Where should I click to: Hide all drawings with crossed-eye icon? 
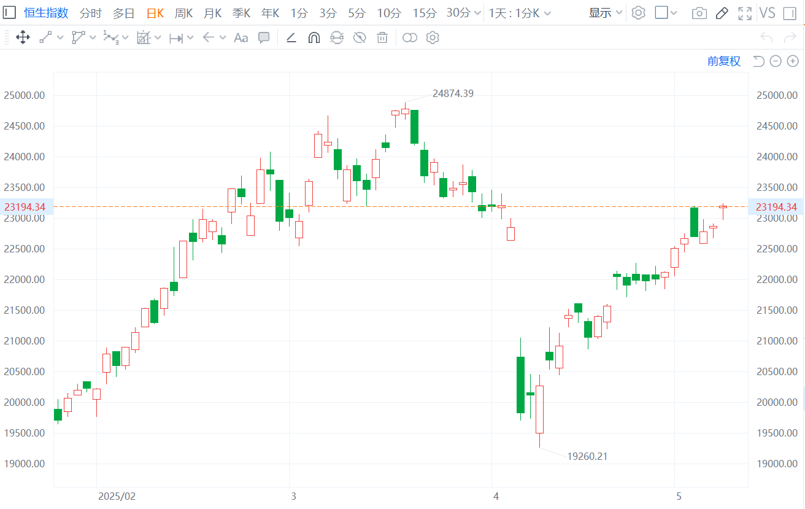tap(360, 38)
